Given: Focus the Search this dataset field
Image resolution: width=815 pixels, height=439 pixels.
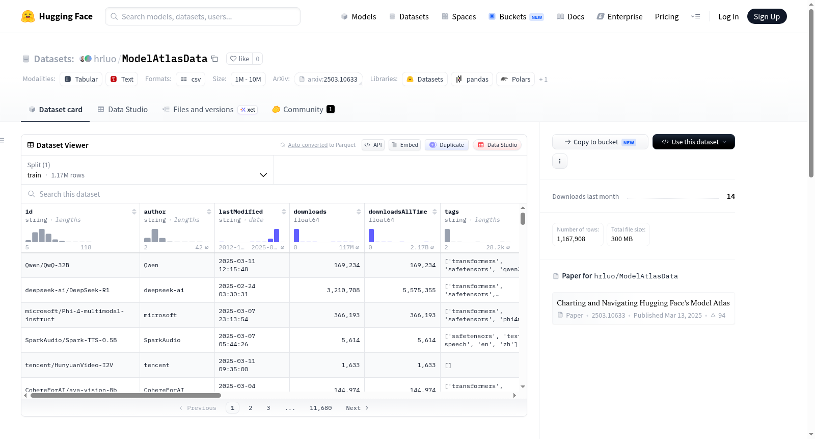Looking at the screenshot, I should [274, 194].
